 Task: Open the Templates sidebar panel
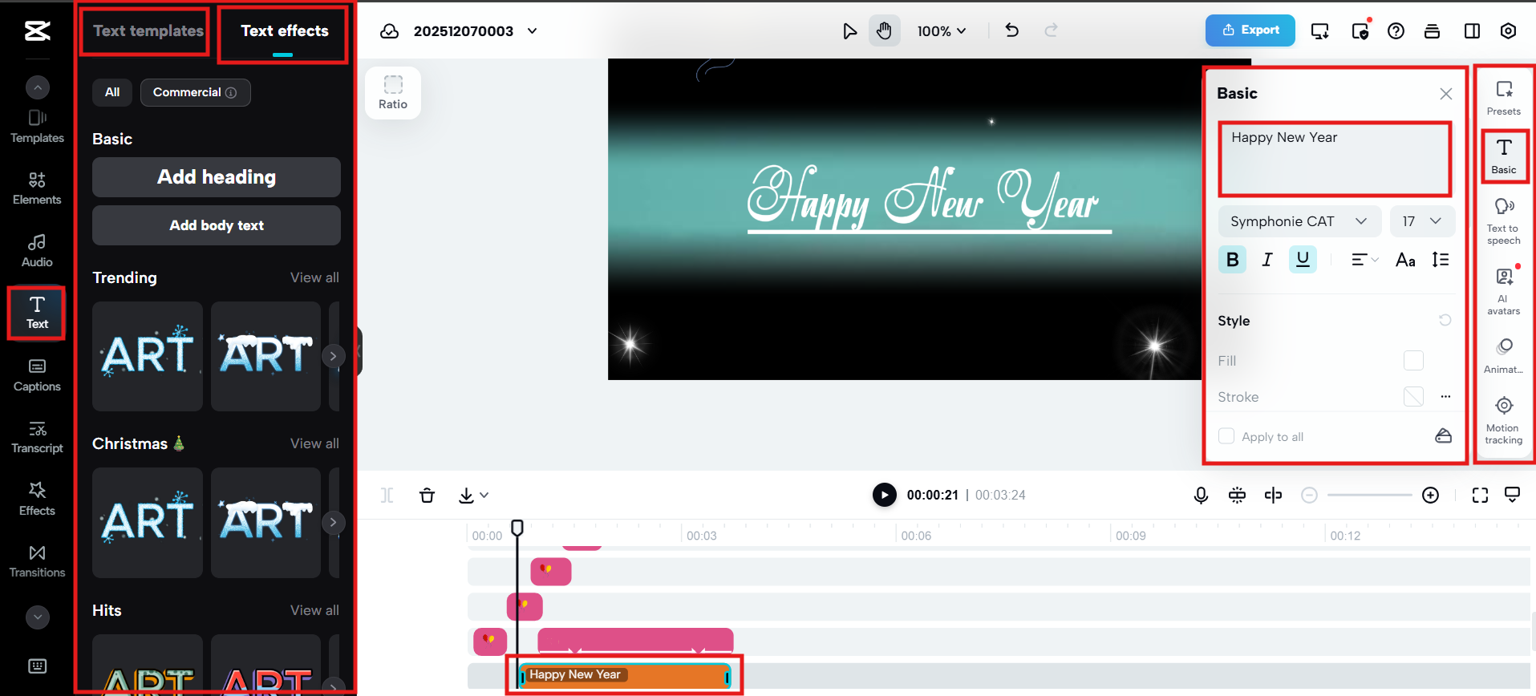tap(37, 127)
